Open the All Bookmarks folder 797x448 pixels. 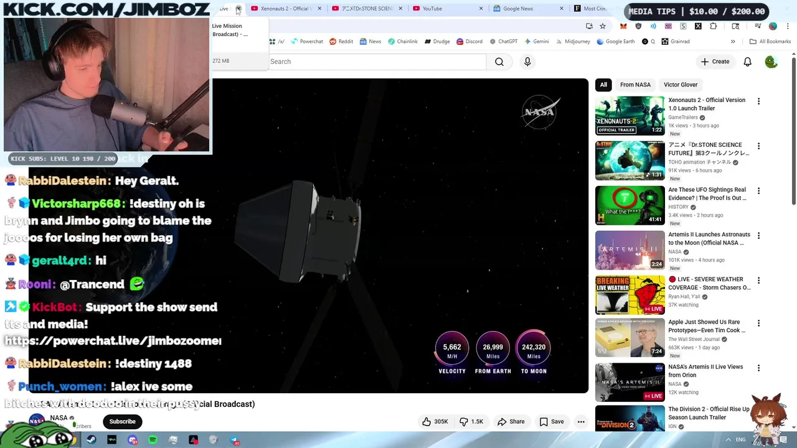pyautogui.click(x=770, y=42)
